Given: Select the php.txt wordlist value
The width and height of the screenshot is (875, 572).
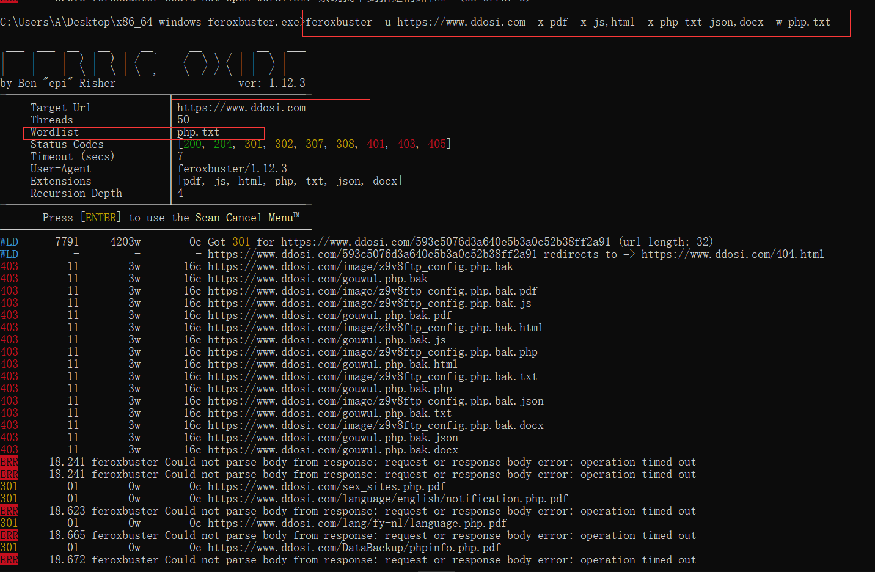Looking at the screenshot, I should [x=198, y=132].
